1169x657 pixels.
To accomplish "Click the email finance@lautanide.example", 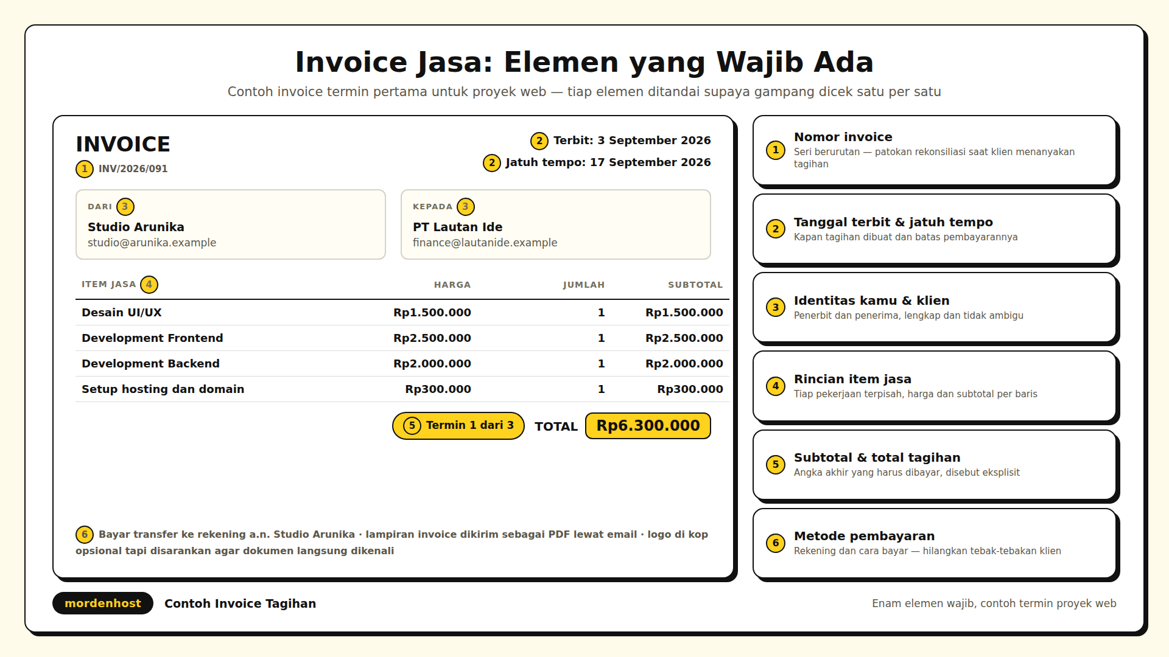I will pos(485,243).
